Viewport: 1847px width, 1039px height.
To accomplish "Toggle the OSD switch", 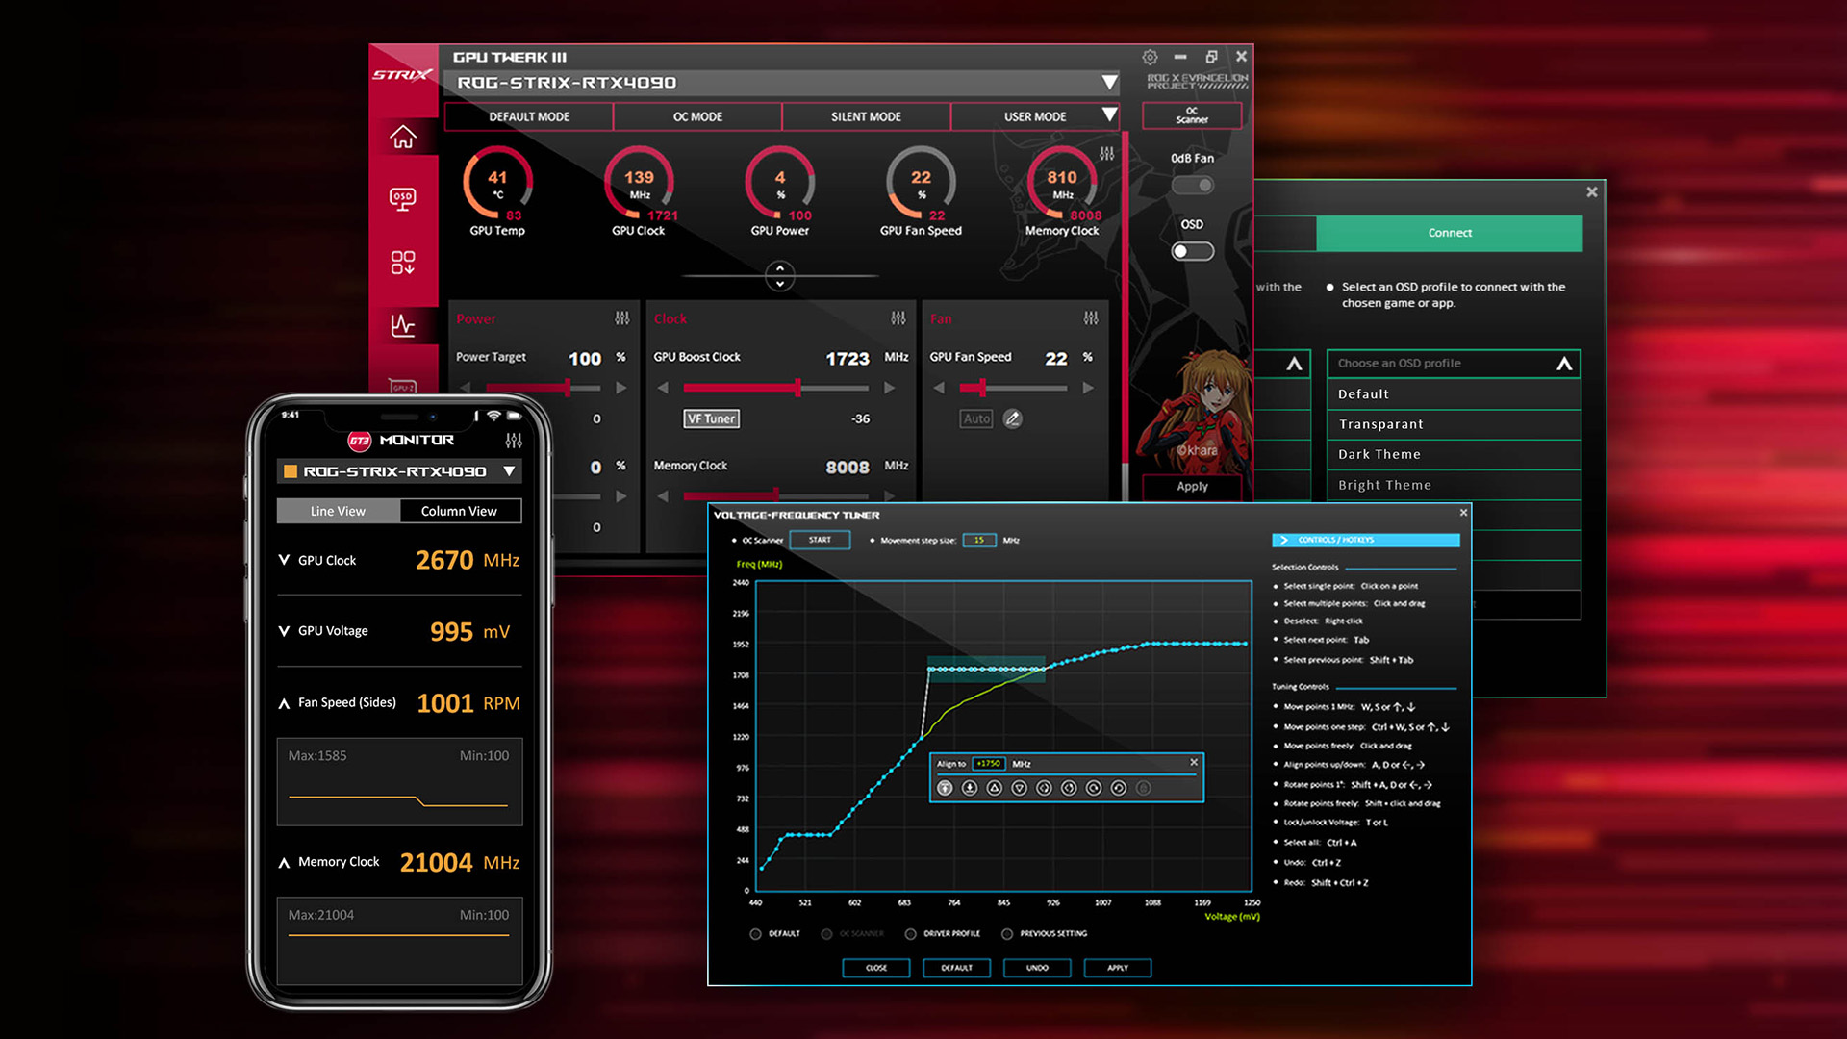I will [1193, 251].
